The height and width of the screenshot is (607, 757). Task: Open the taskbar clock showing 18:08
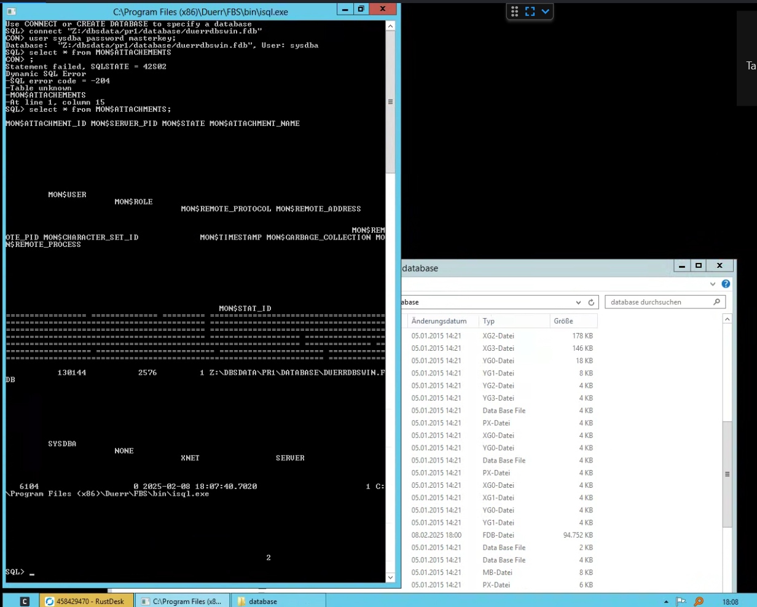pos(731,602)
